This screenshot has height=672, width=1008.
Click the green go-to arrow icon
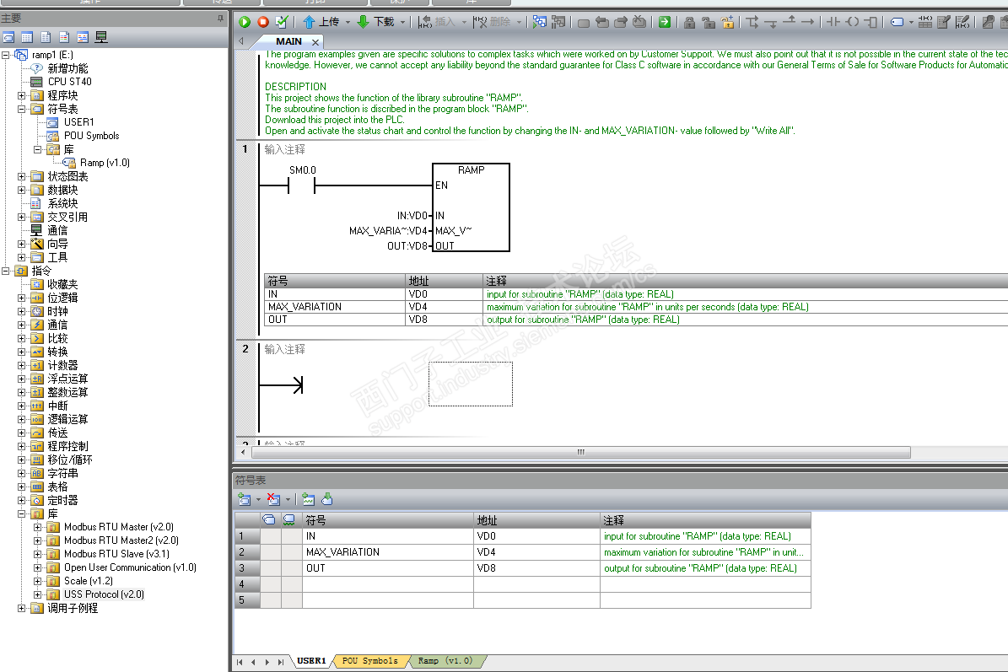[x=665, y=22]
